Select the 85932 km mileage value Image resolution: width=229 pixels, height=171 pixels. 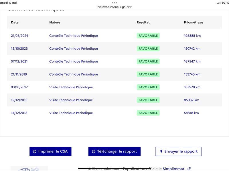pyautogui.click(x=192, y=100)
